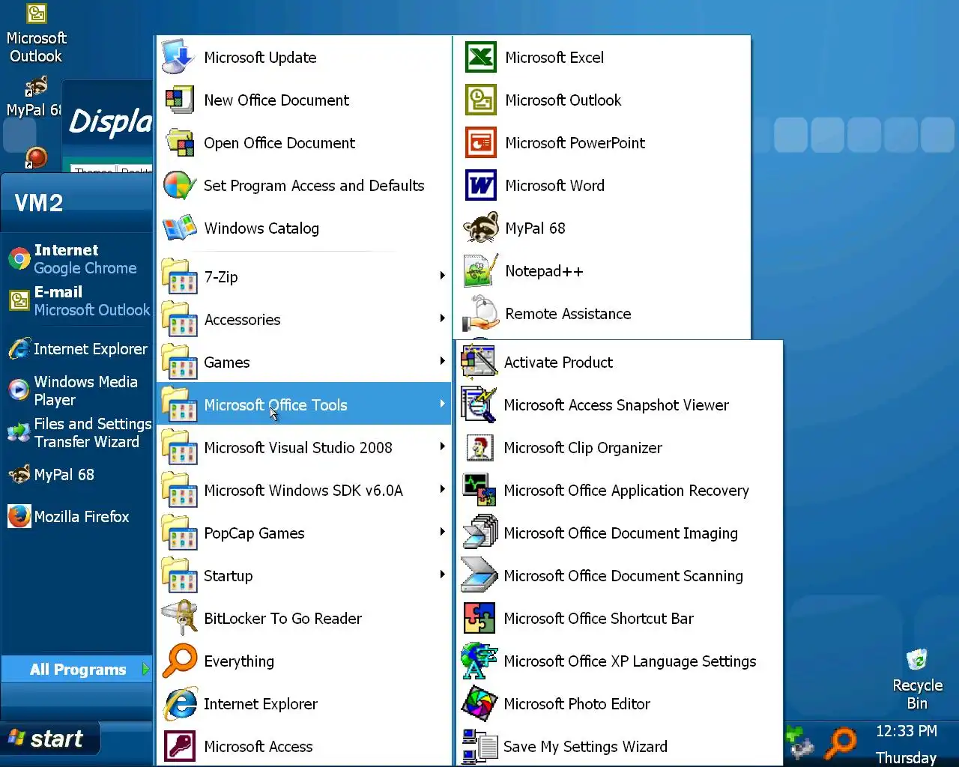Open MyPal 68 in the recent programs list
The image size is (959, 767).
coord(77,475)
